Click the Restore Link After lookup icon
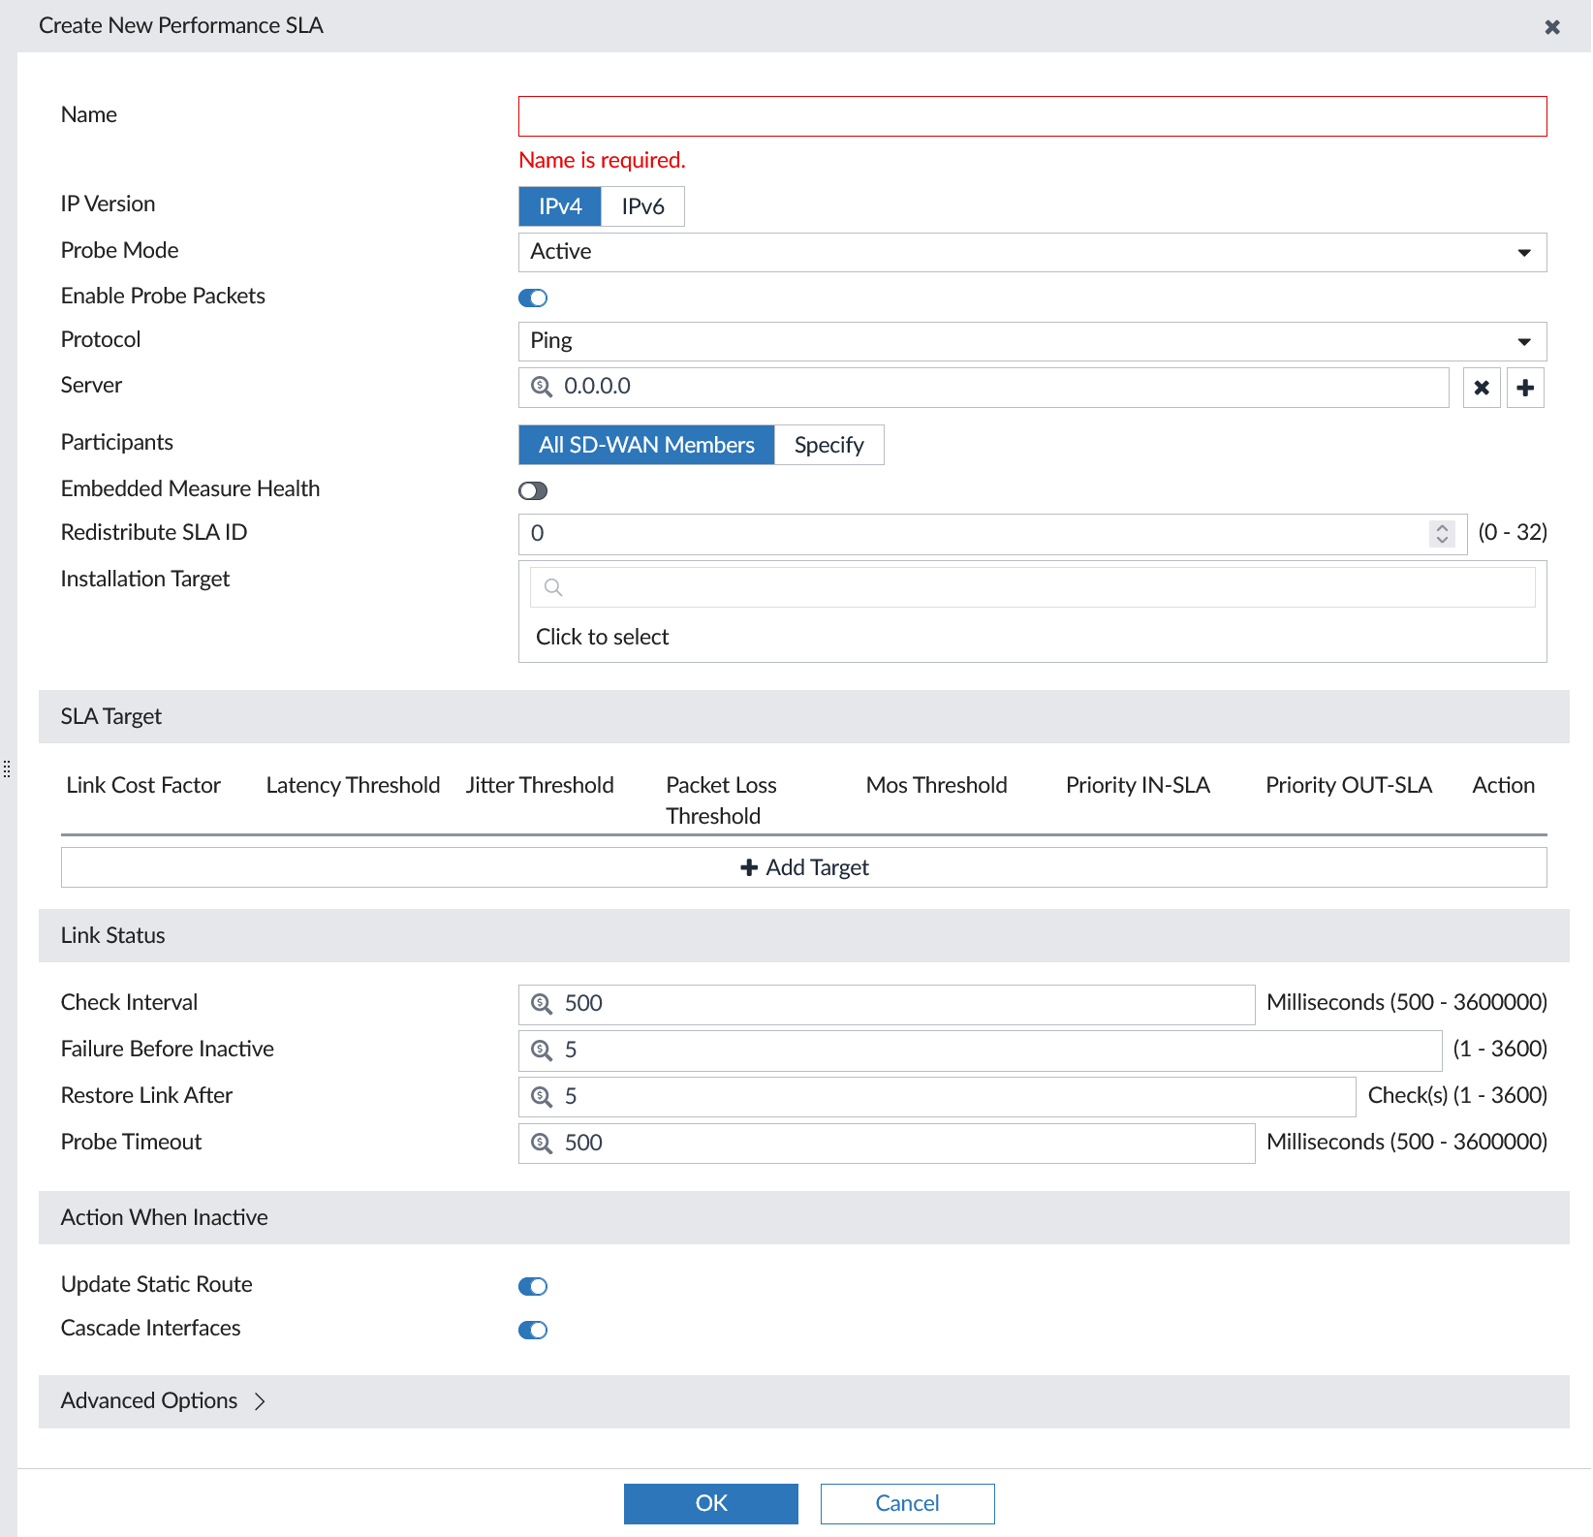The width and height of the screenshot is (1593, 1537). [x=542, y=1096]
